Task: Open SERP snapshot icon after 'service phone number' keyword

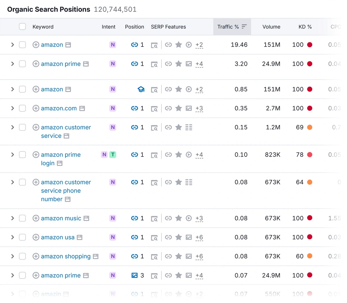Action: click(68, 199)
